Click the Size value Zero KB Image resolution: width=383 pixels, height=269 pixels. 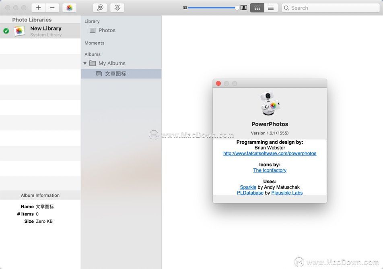tap(44, 221)
